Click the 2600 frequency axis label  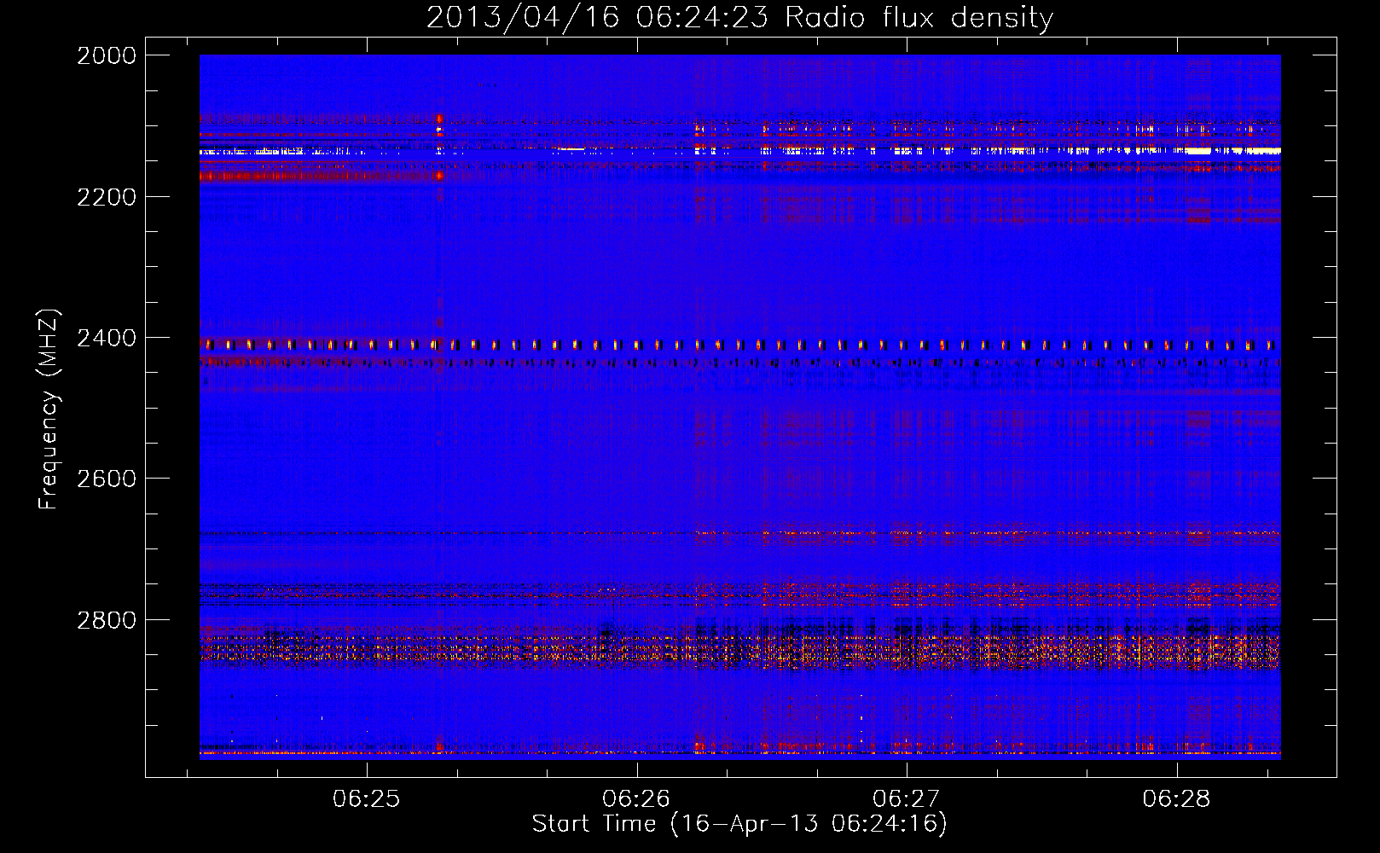[107, 479]
